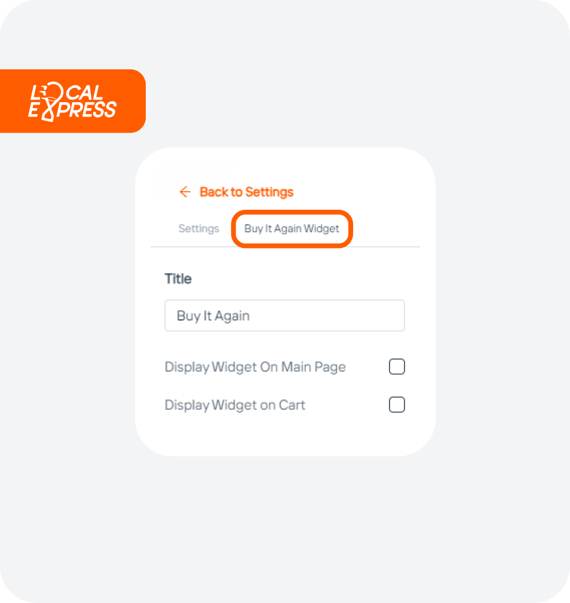Click the Display Widget on Cart label
The height and width of the screenshot is (603, 570).
click(x=235, y=405)
